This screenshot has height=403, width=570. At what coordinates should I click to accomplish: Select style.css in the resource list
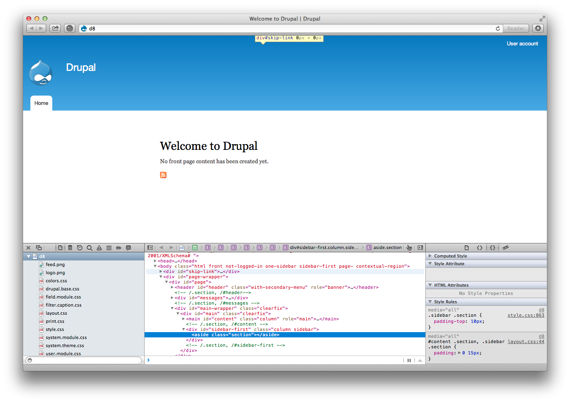coord(55,329)
